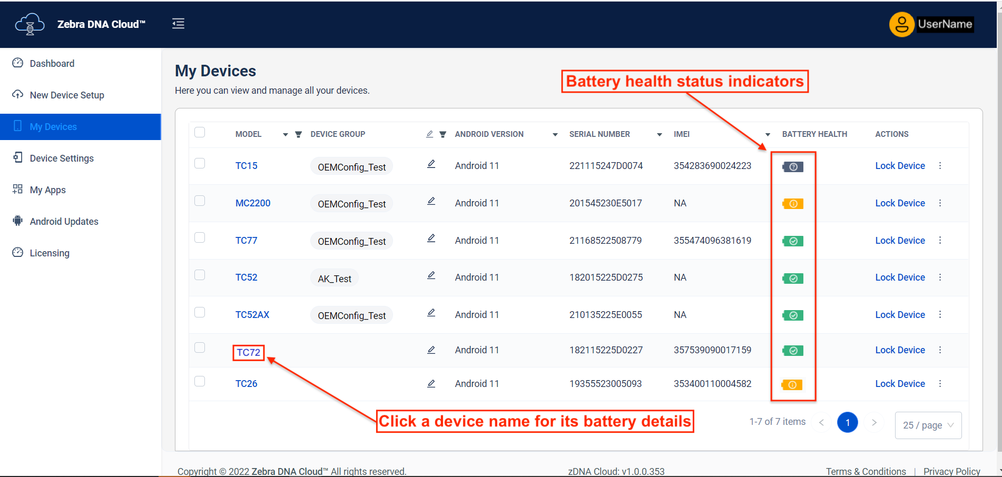Click Lock Device for the TC77 row

(x=900, y=241)
